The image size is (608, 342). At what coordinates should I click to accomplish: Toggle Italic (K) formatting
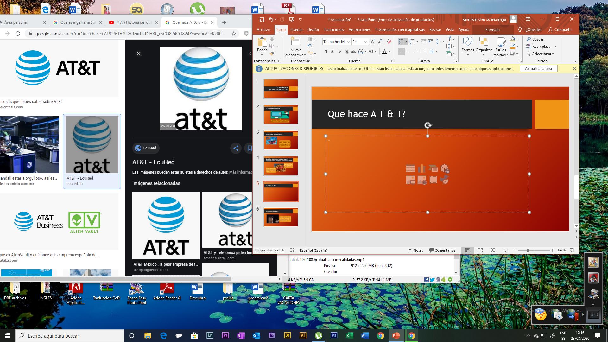point(332,51)
